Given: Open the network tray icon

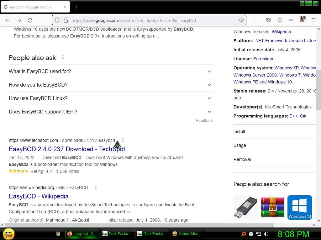Looking at the screenshot, I should (259, 234).
